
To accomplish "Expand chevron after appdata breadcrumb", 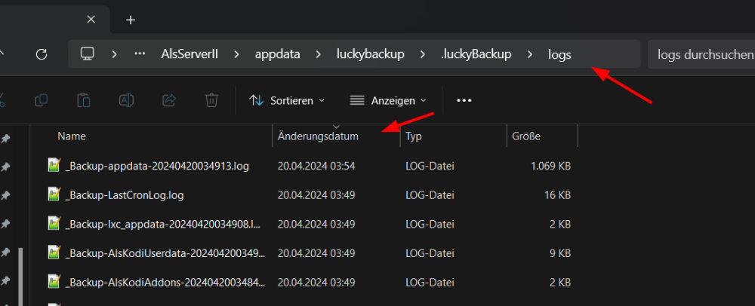I will pyautogui.click(x=319, y=54).
